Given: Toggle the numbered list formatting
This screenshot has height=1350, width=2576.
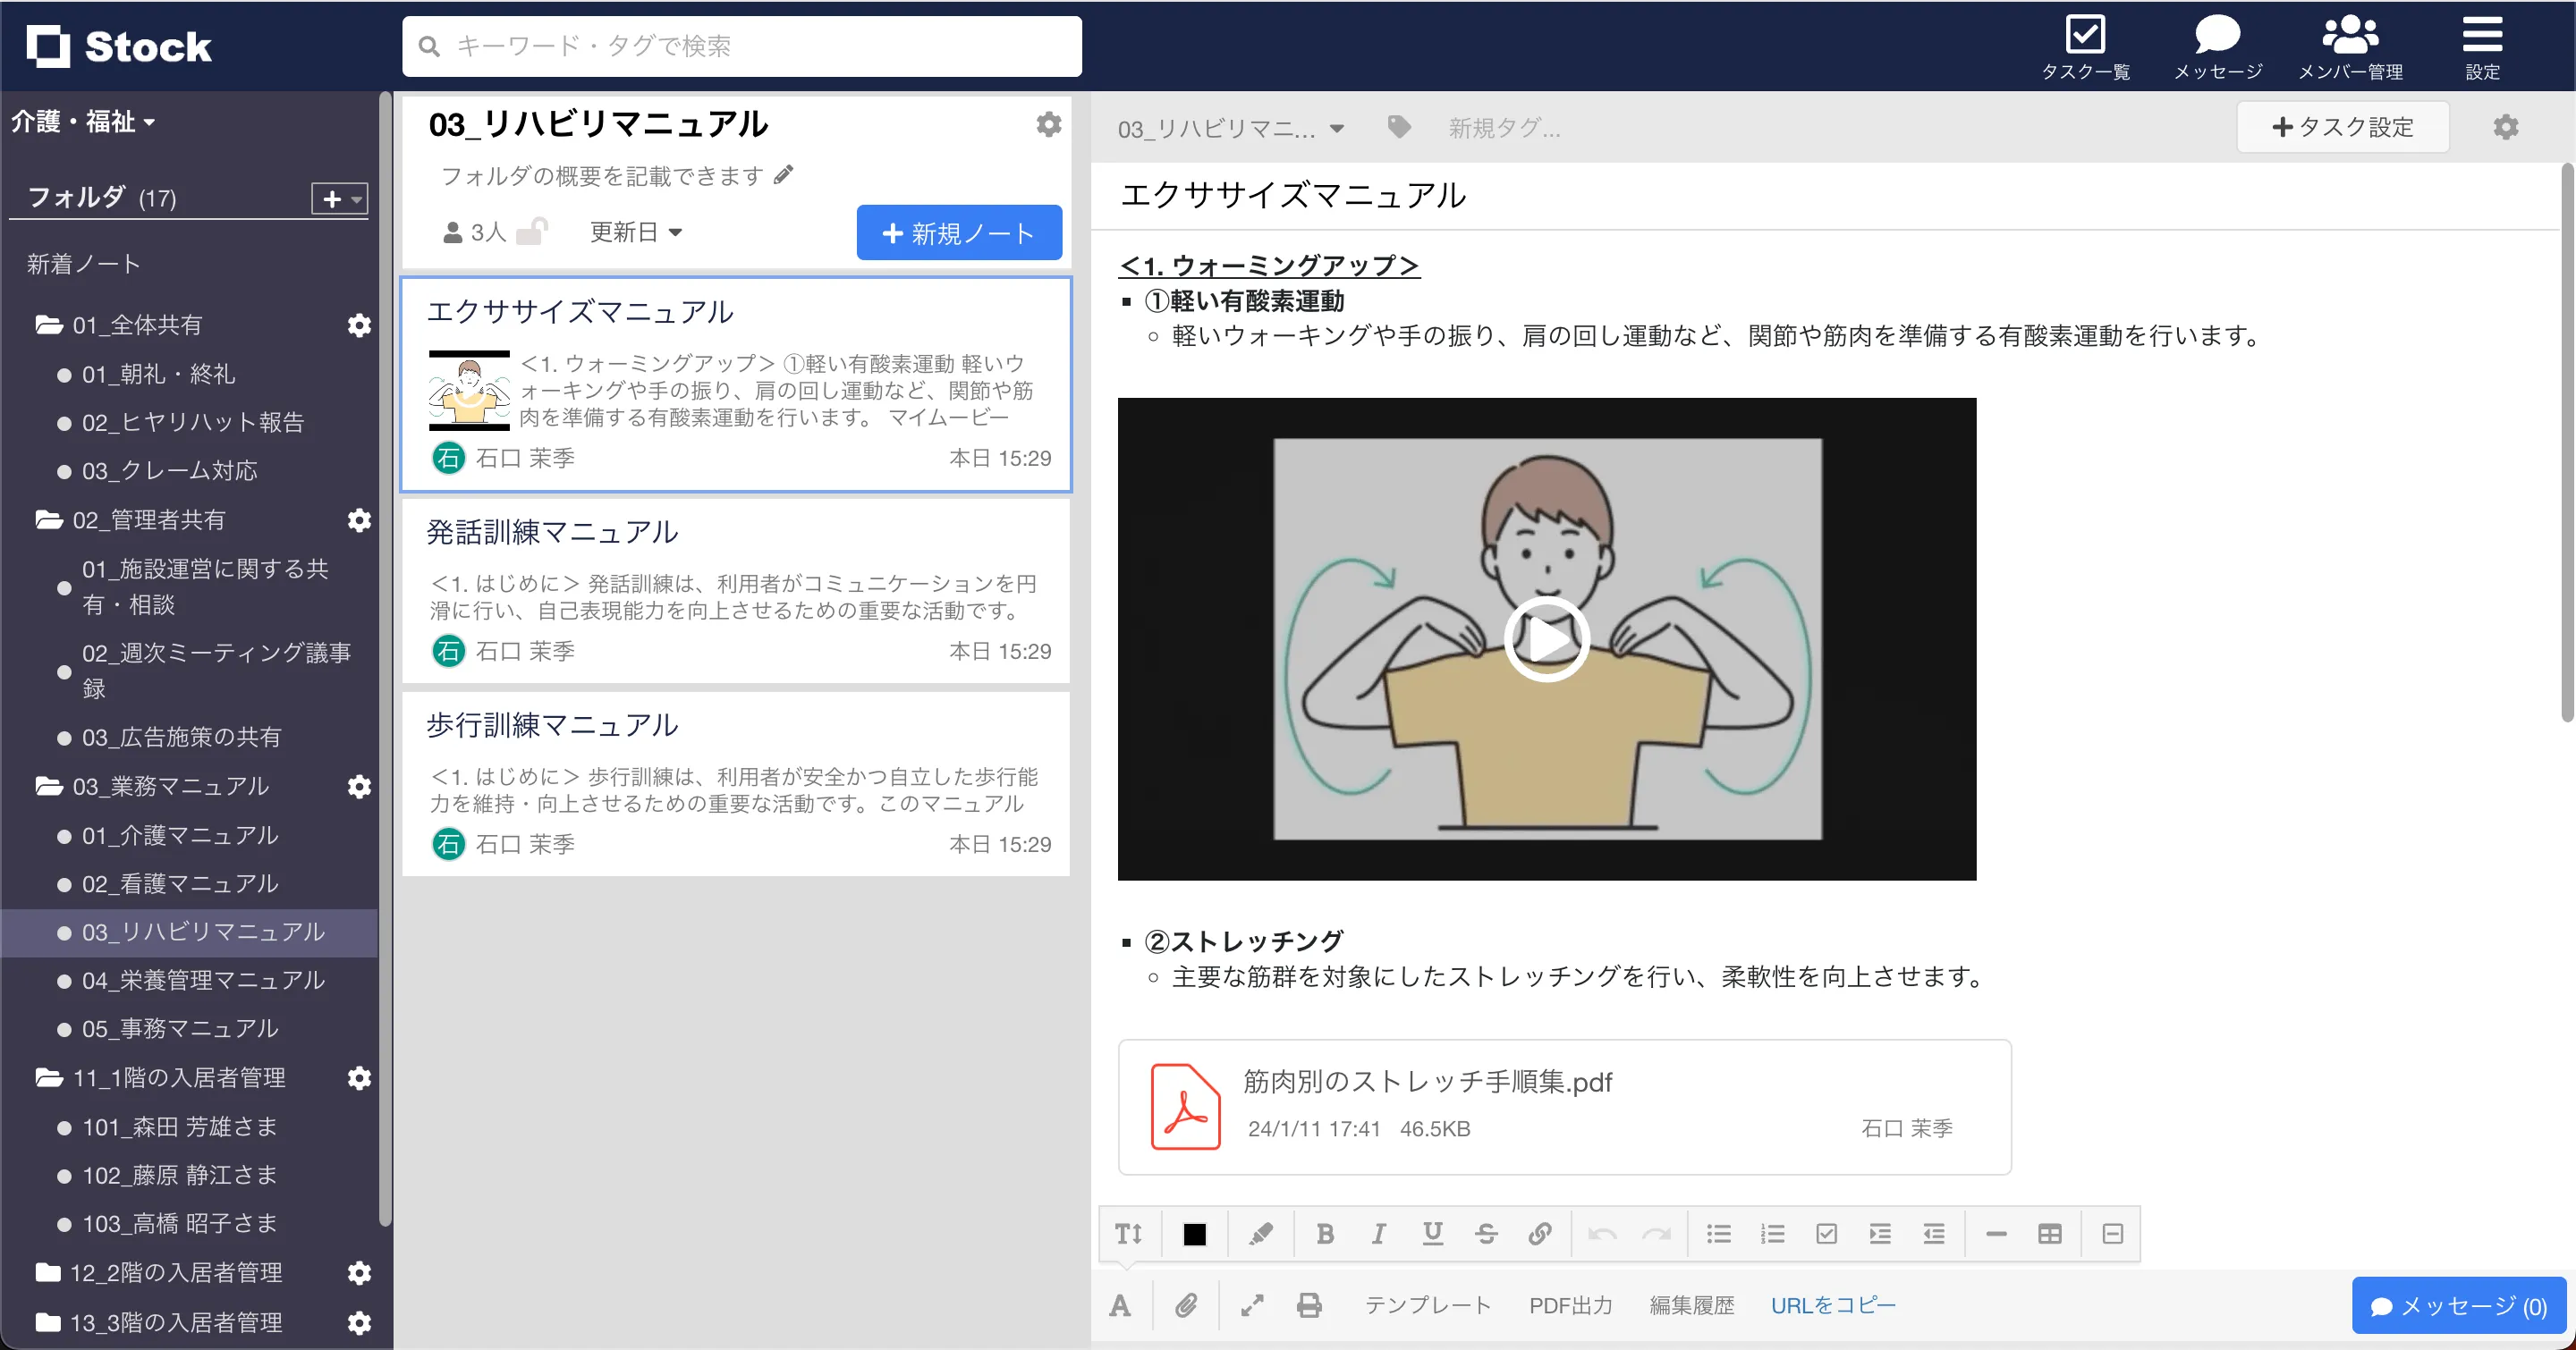Looking at the screenshot, I should 1772,1234.
